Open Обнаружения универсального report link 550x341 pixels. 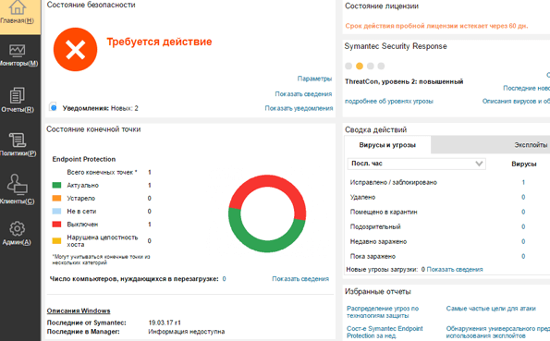point(498,332)
